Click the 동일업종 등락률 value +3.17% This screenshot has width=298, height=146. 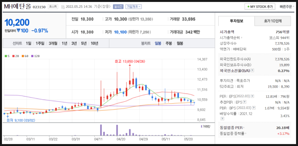click(284, 133)
